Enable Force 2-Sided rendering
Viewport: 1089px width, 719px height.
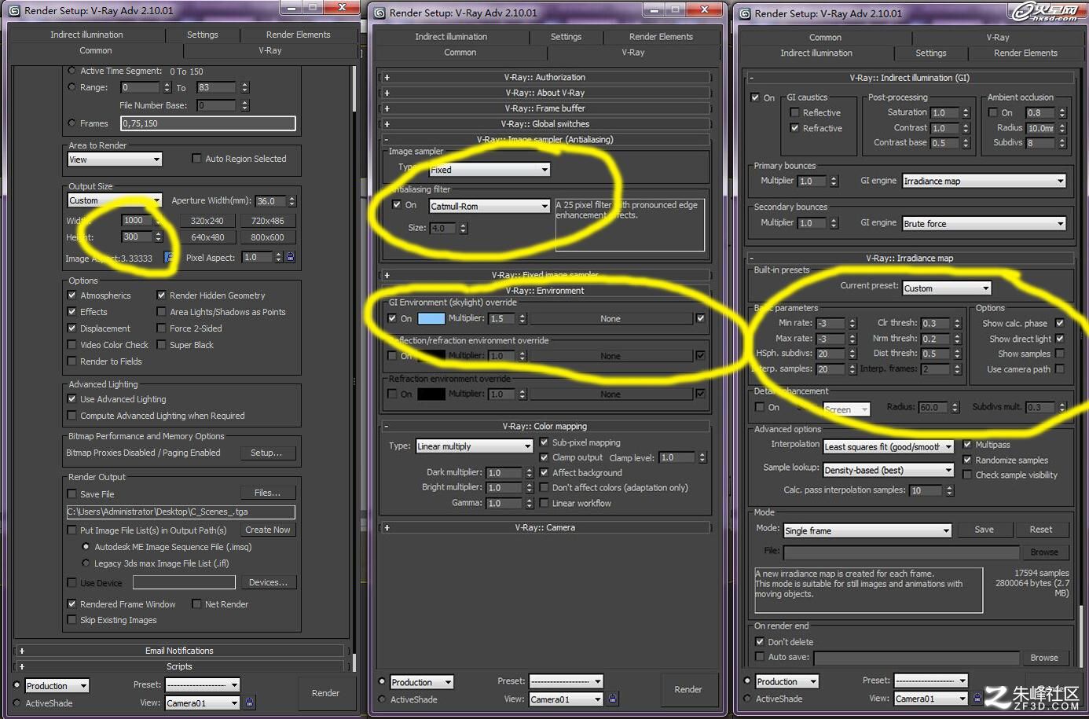pos(162,328)
